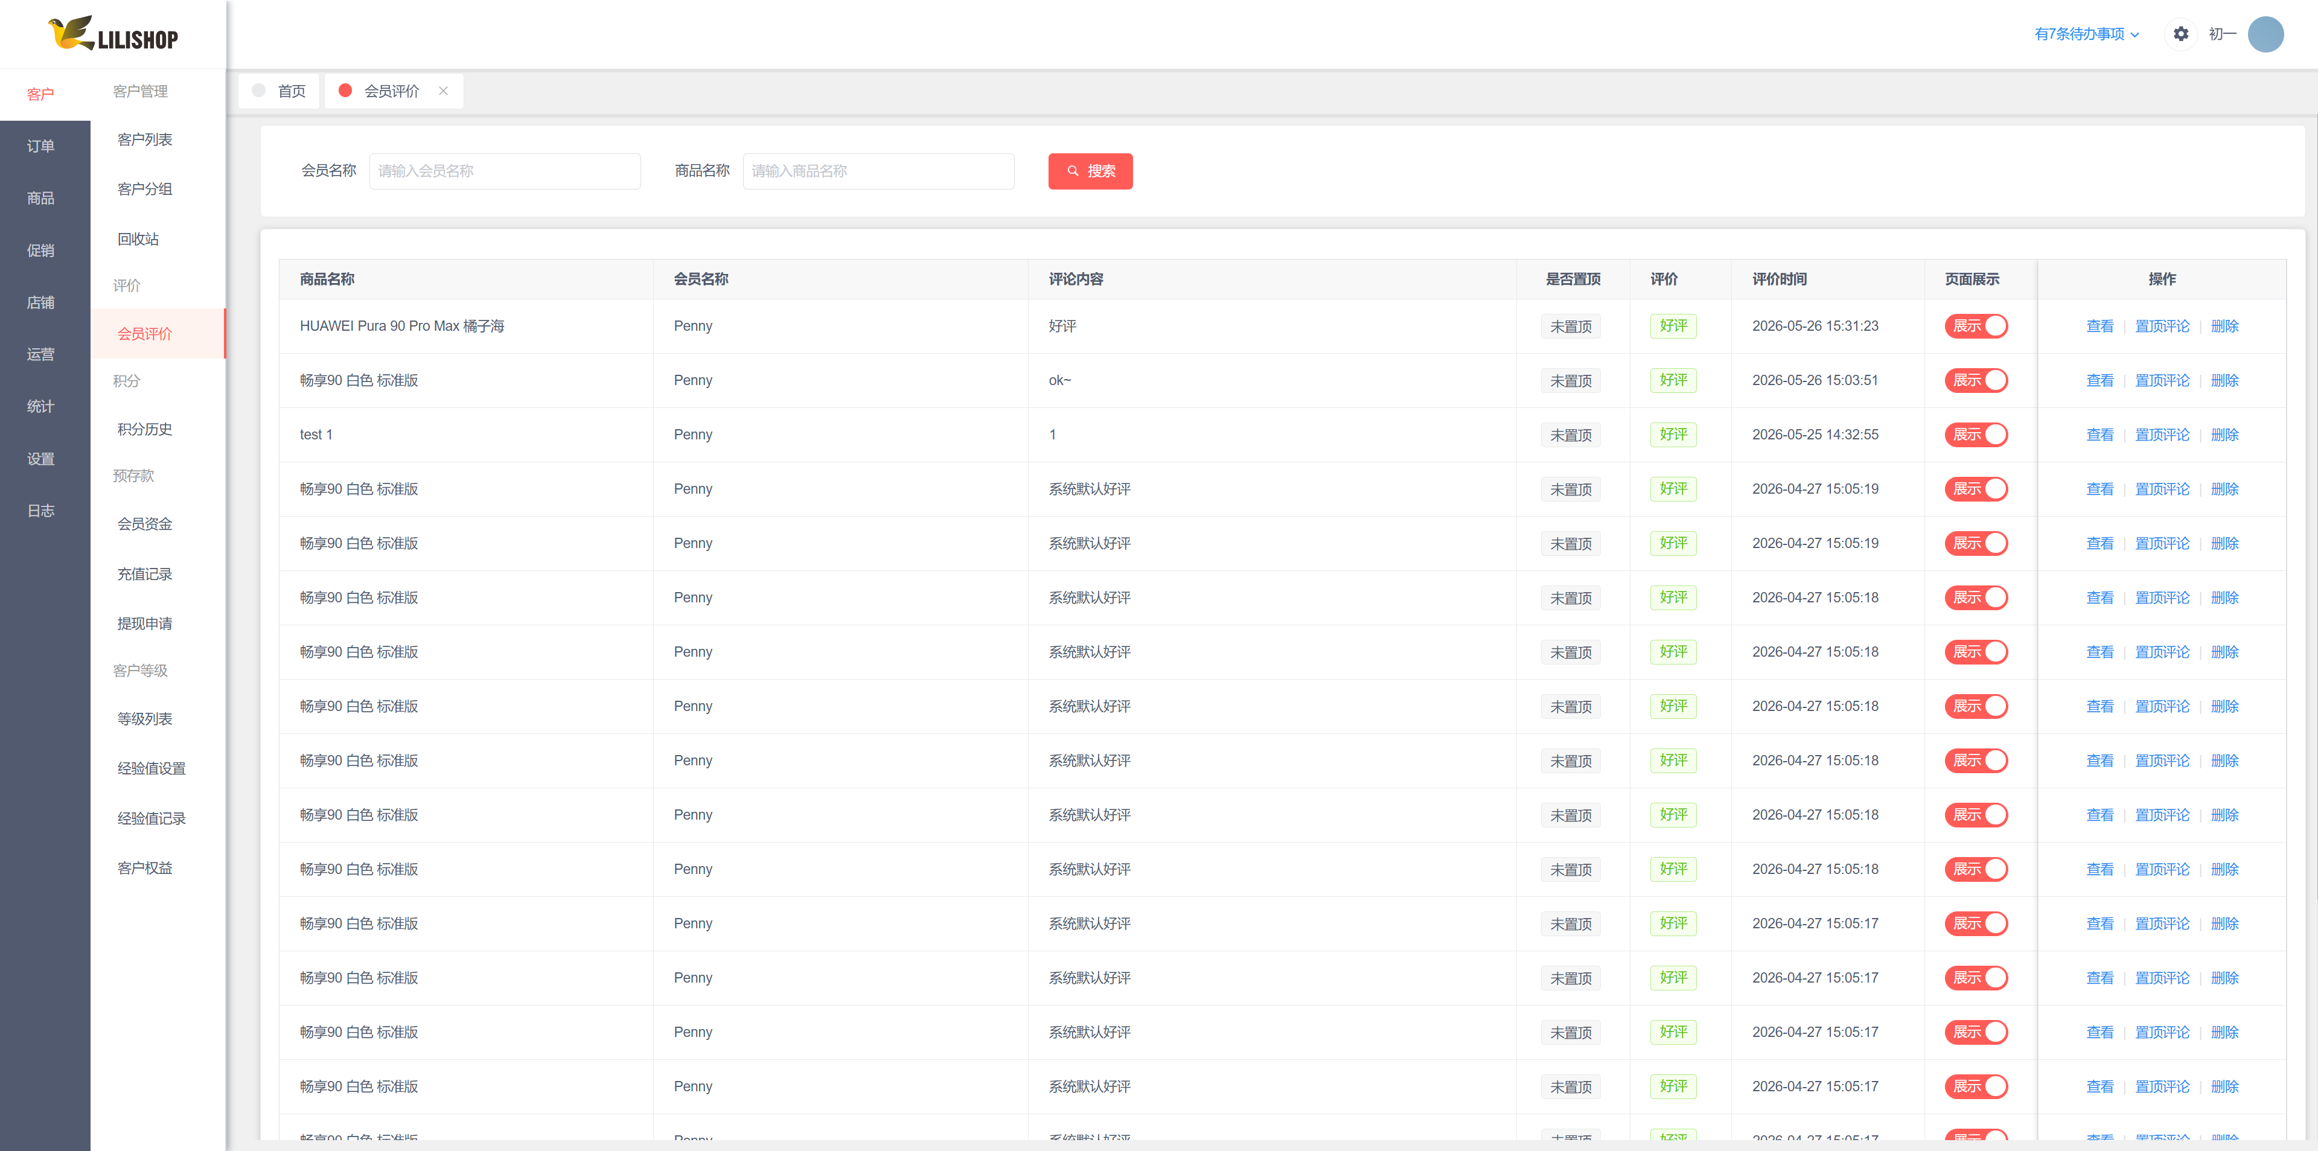
Task: Focus the 会员名称 input field
Action: [x=505, y=171]
